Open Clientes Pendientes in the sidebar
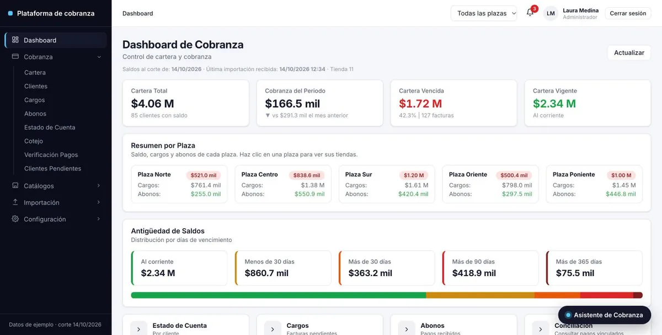 click(52, 169)
